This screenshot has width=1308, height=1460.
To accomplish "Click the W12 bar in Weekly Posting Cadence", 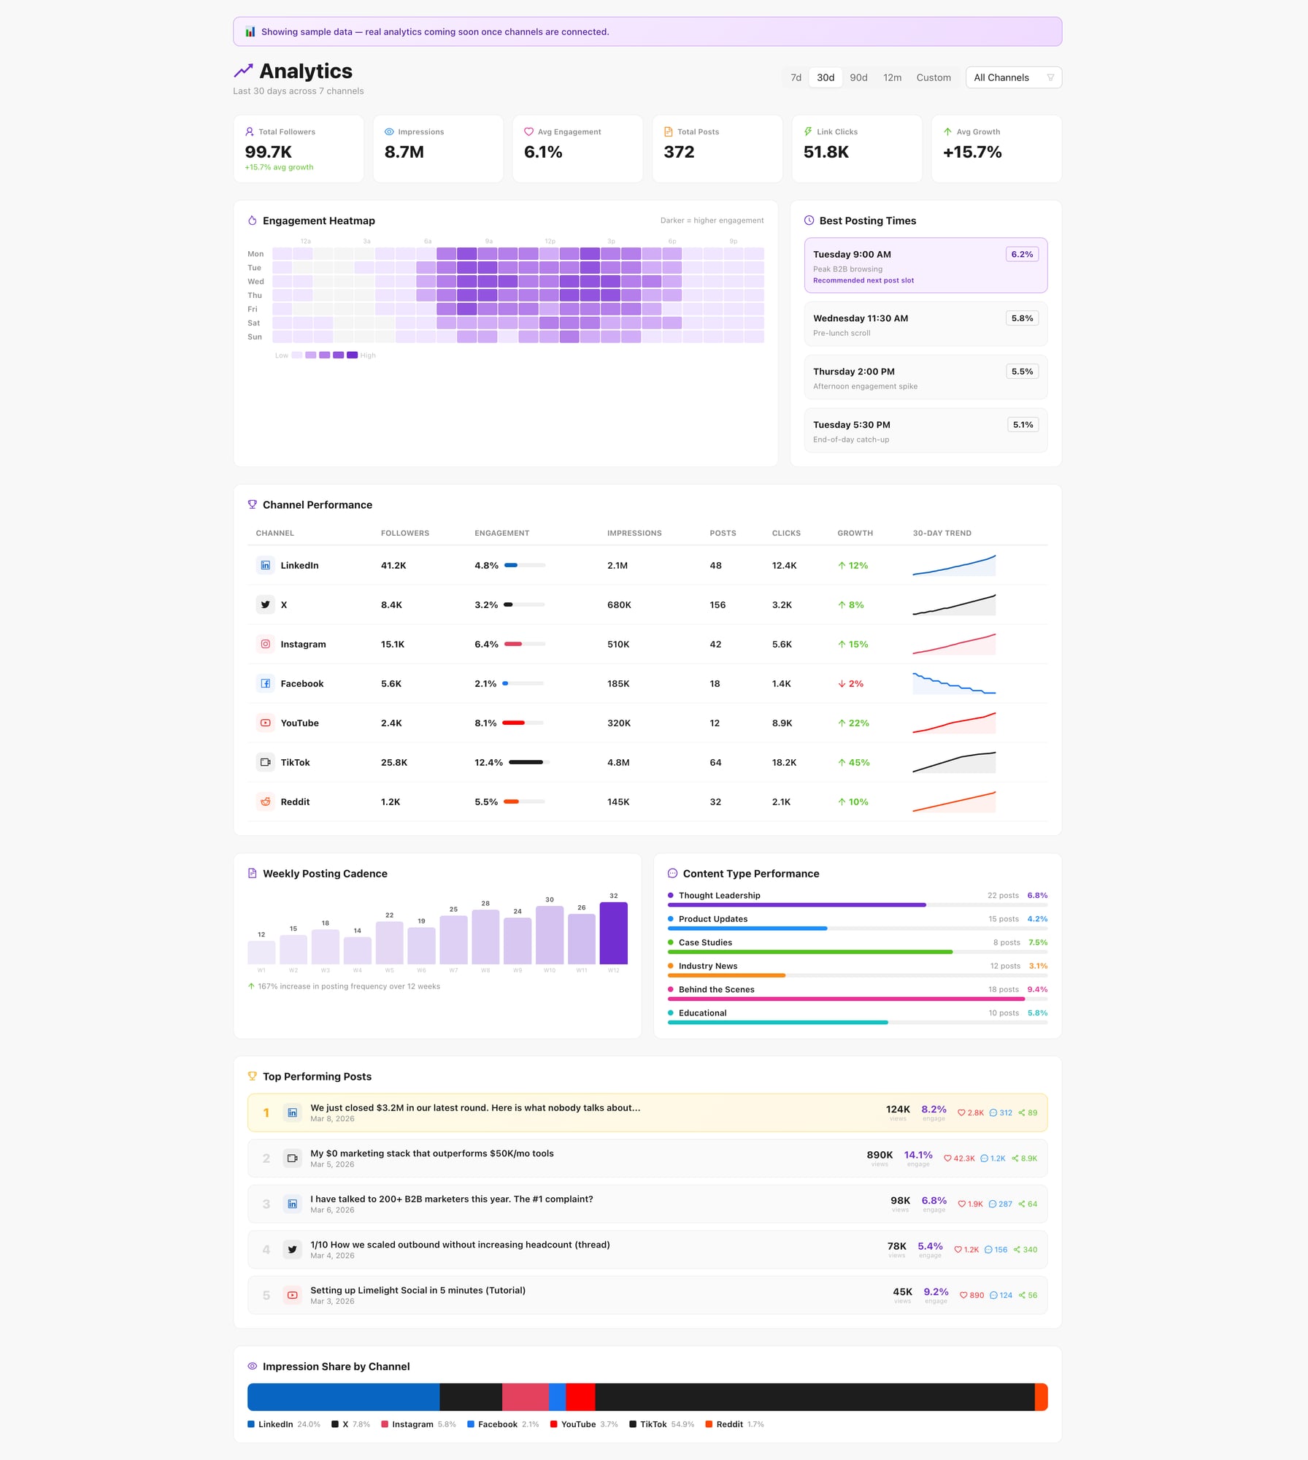I will pos(614,934).
